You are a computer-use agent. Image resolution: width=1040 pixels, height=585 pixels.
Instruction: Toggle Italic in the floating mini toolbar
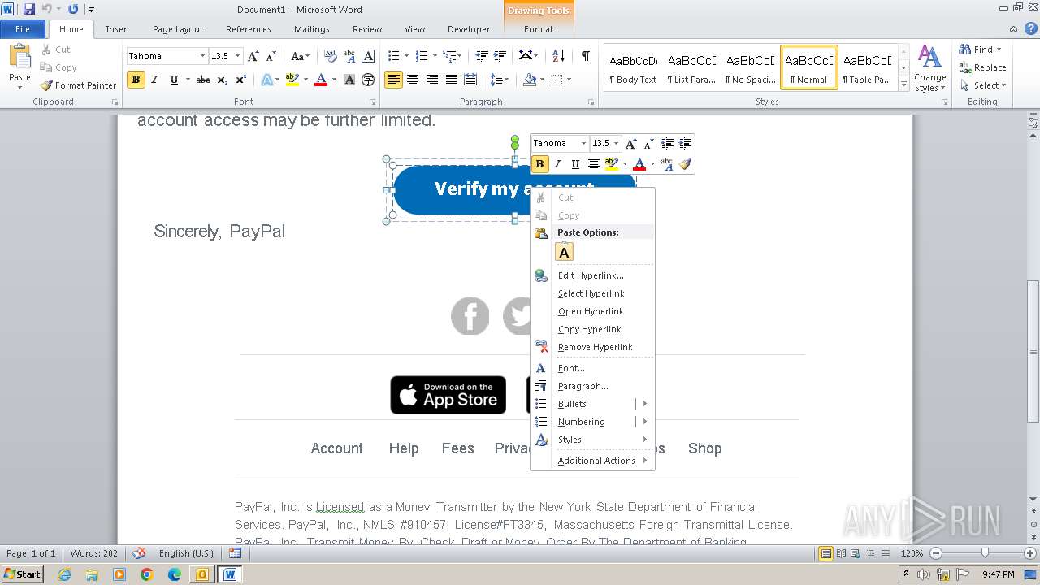coord(558,164)
